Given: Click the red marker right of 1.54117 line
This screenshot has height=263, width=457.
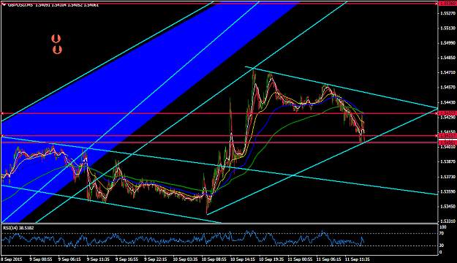Looking at the screenshot, I should (x=437, y=136).
